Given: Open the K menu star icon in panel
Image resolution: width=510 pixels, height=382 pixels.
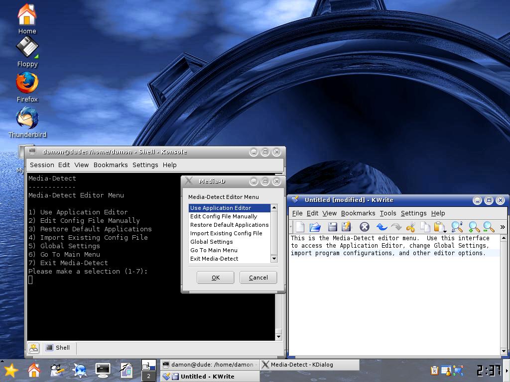Looking at the screenshot, I should click(x=11, y=371).
